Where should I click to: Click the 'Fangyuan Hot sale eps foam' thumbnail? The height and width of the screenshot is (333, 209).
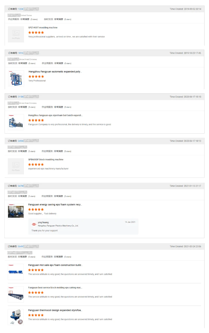(x=16, y=272)
